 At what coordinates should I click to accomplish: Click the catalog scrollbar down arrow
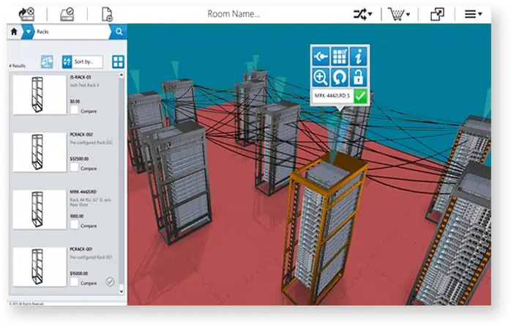click(122, 292)
